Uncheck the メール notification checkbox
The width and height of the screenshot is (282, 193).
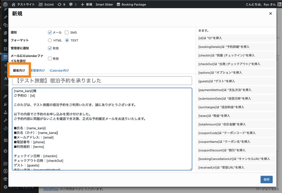click(x=50, y=32)
